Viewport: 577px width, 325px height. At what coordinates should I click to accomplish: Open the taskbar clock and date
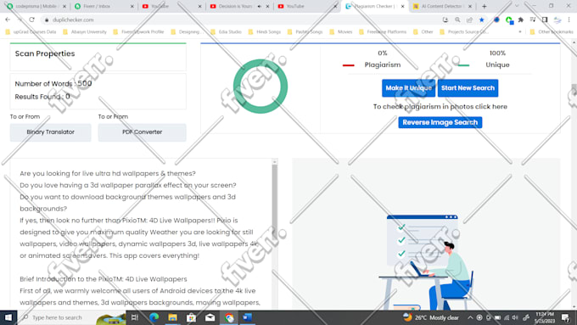click(x=545, y=317)
